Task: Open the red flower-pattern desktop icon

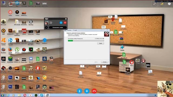Action: [x=10, y=12]
